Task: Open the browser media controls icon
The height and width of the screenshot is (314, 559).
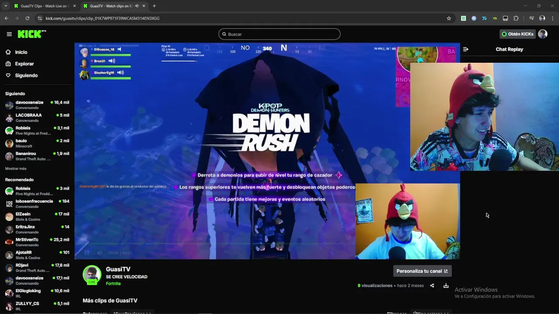Action: (x=531, y=18)
